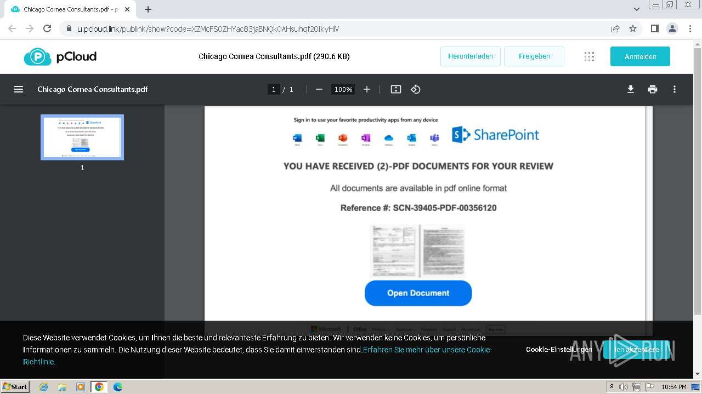Reload the current page
Image resolution: width=702 pixels, height=394 pixels.
[47, 28]
